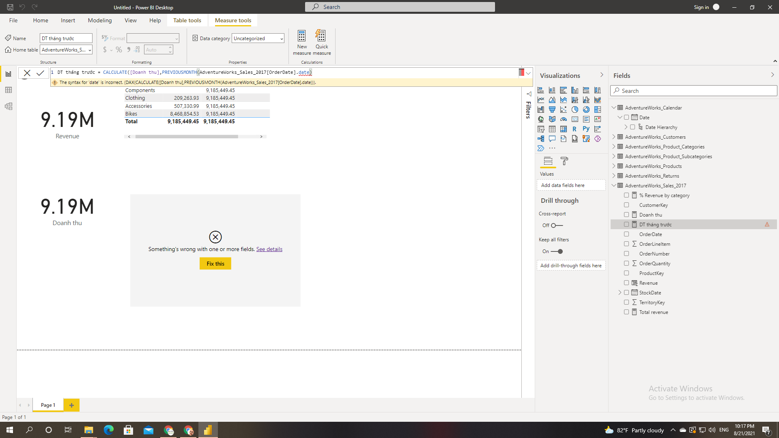Select the ribbon chart visual

pyautogui.click(x=598, y=100)
